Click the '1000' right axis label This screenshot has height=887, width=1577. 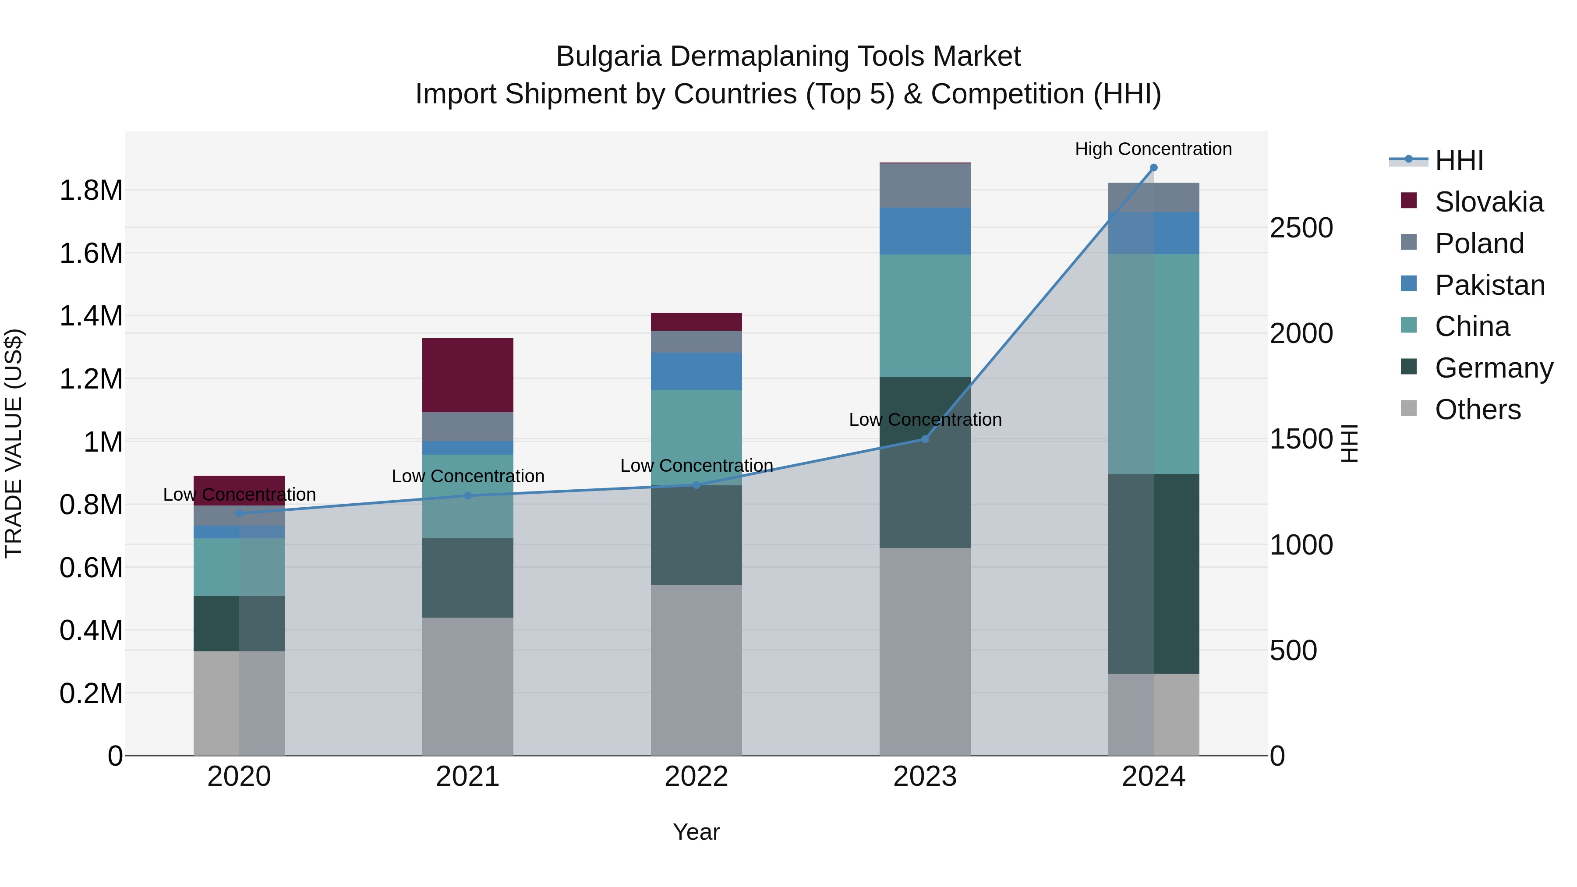(1301, 545)
